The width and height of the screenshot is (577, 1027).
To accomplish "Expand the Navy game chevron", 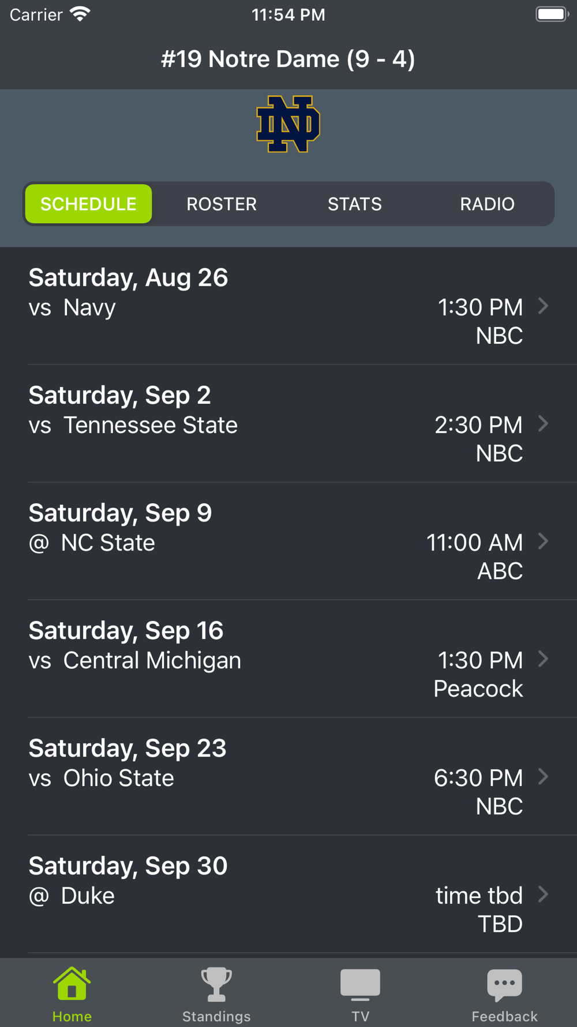I will (543, 306).
